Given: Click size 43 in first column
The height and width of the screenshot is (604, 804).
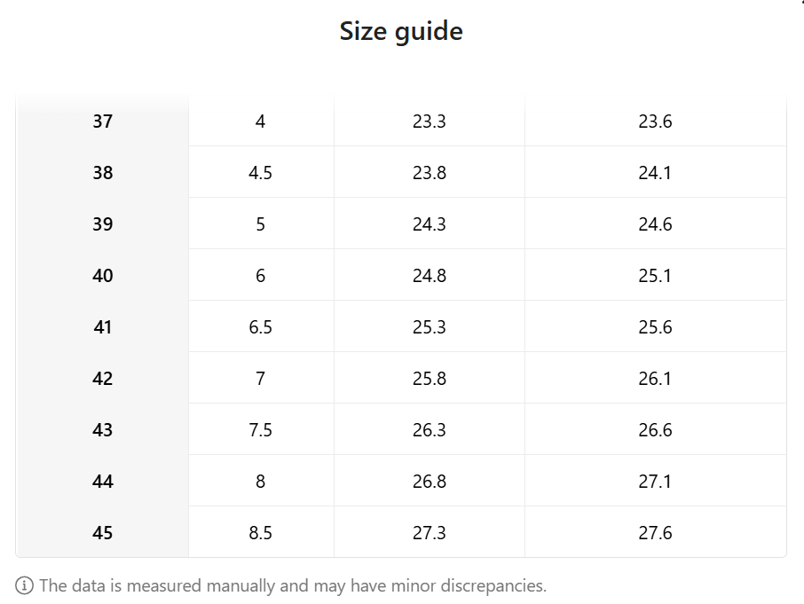Looking at the screenshot, I should (103, 430).
